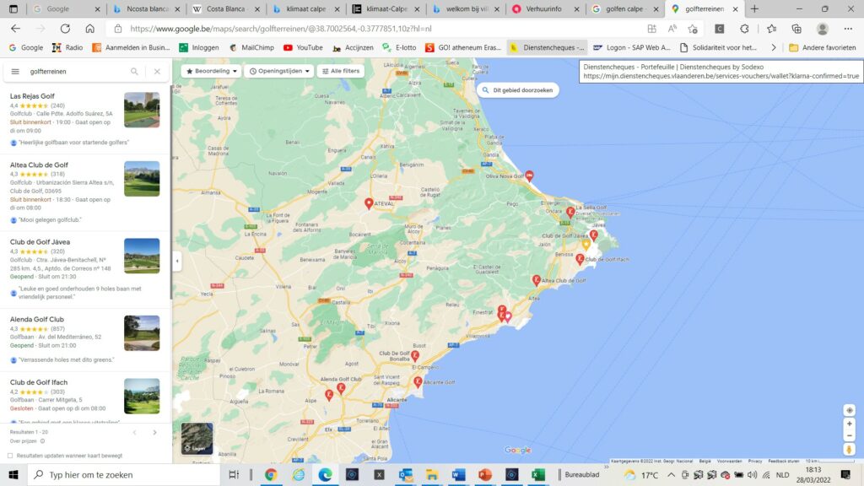Expand the Openingstijden filter dropdown
This screenshot has height=486, width=864.
(278, 72)
